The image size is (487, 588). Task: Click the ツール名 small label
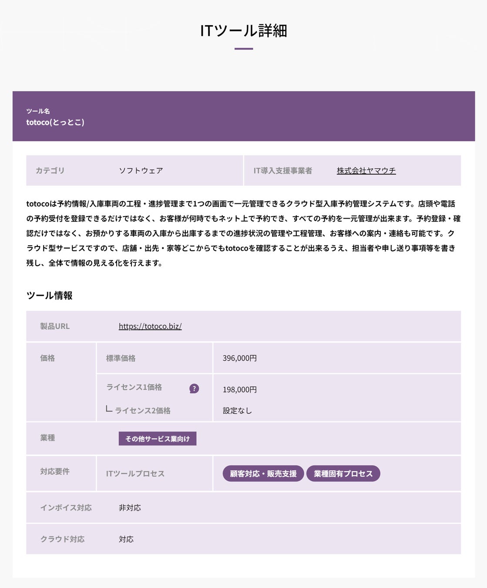[38, 111]
